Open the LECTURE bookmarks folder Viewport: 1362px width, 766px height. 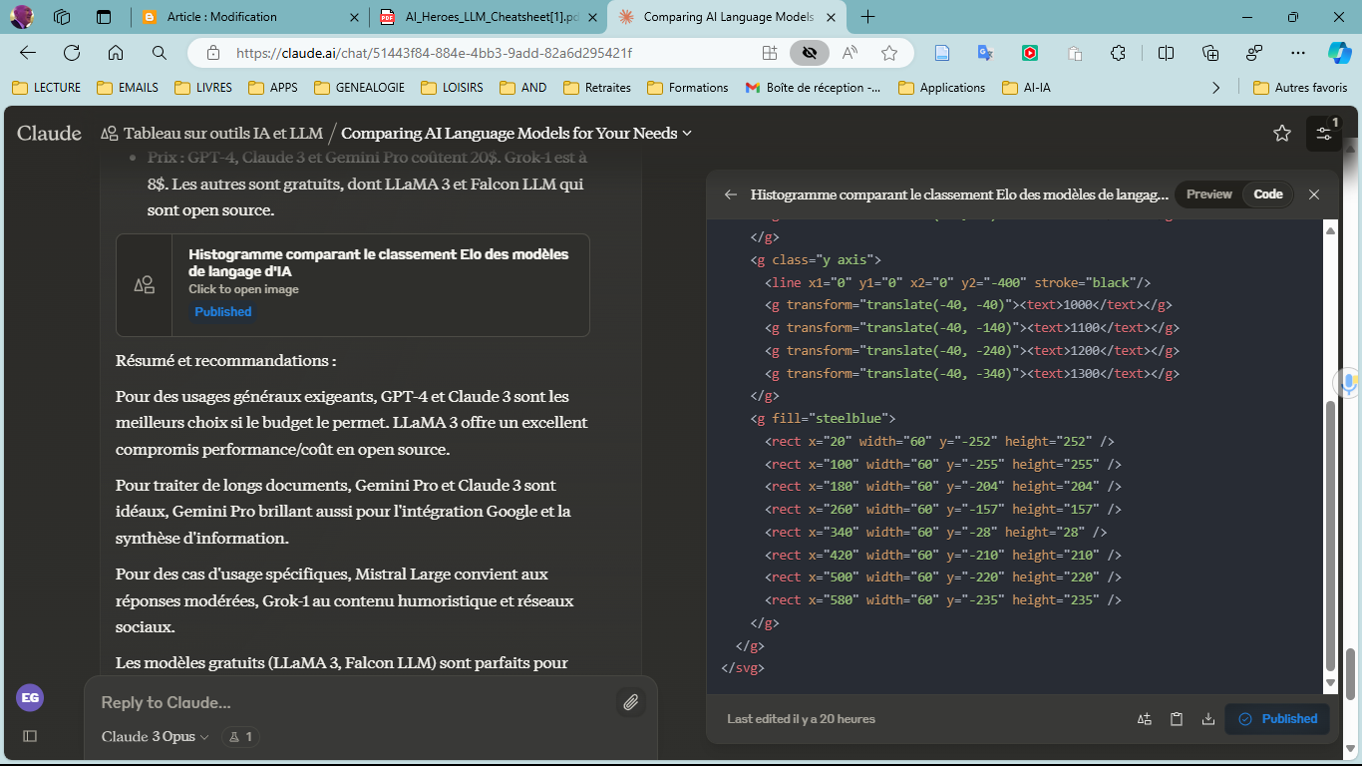click(x=46, y=88)
